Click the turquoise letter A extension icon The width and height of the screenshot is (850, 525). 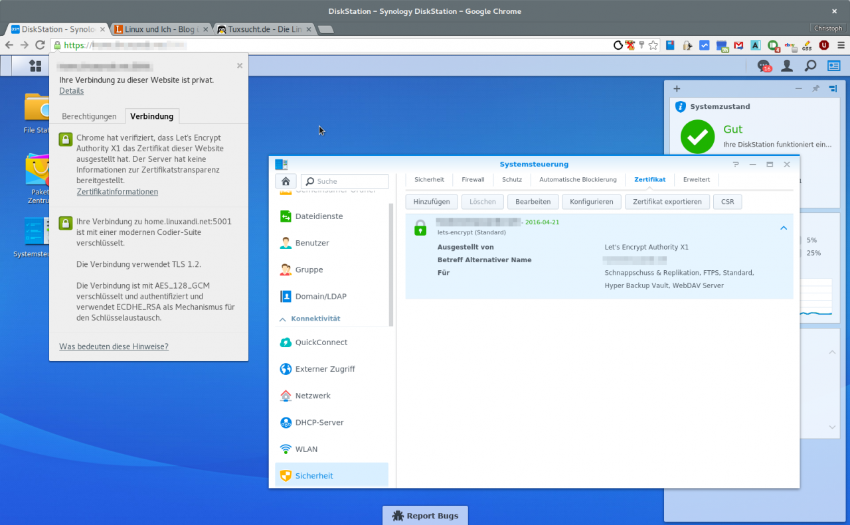[756, 45]
